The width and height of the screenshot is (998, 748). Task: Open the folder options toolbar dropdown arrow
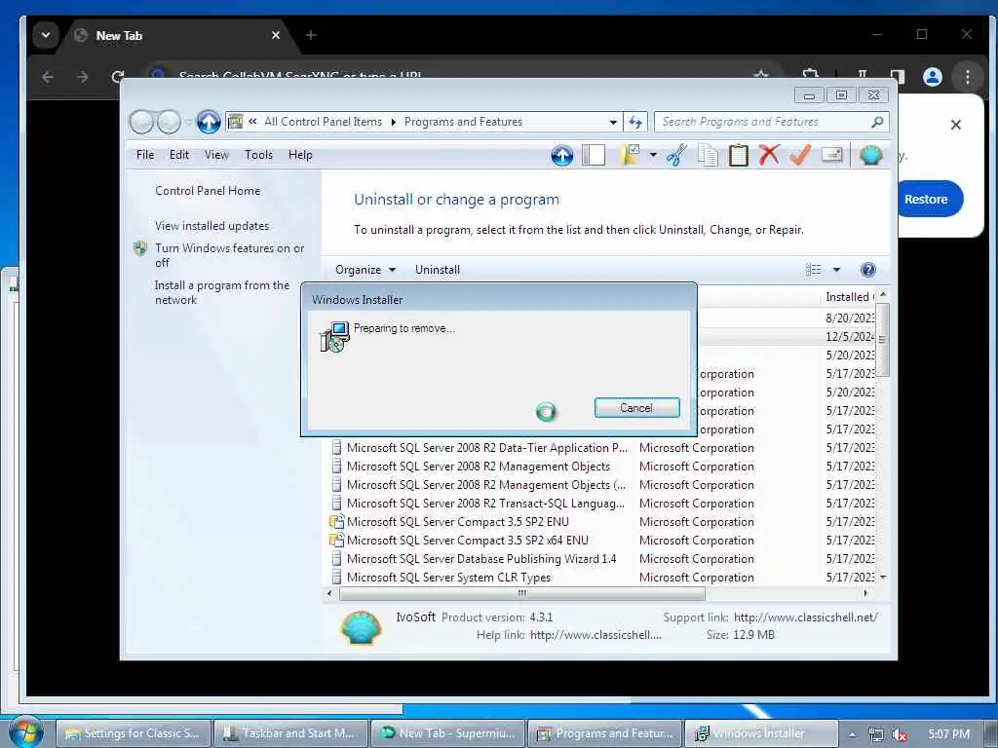653,155
